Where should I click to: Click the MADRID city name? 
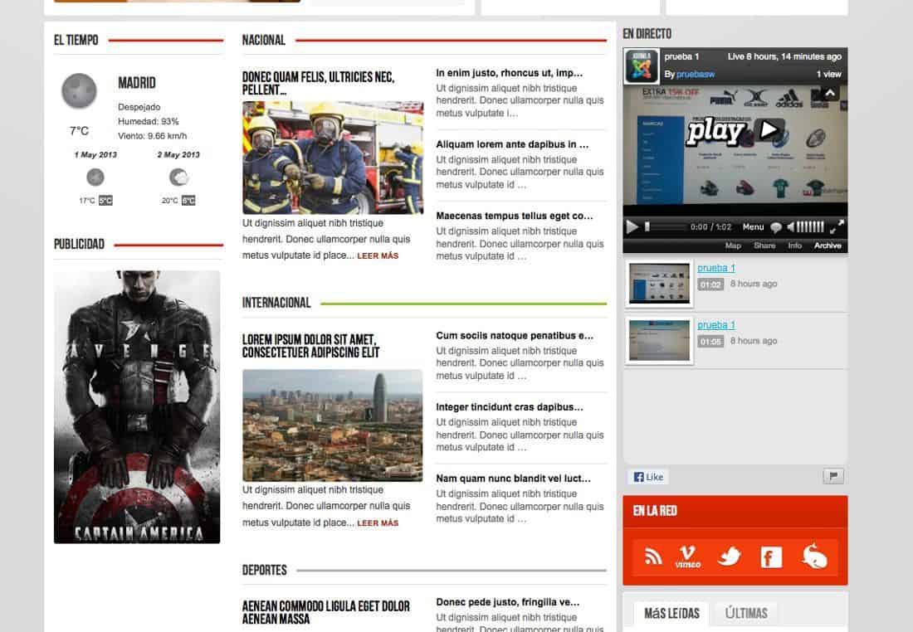click(x=137, y=83)
